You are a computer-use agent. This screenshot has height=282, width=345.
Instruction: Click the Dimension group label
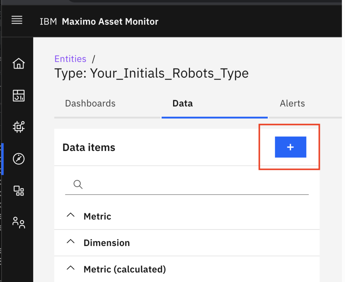(x=107, y=243)
